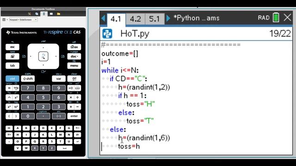Image resolution: width=296 pixels, height=166 pixels.
Task: Open the Utilities toolbox icon
Action: [x=51, y=14]
